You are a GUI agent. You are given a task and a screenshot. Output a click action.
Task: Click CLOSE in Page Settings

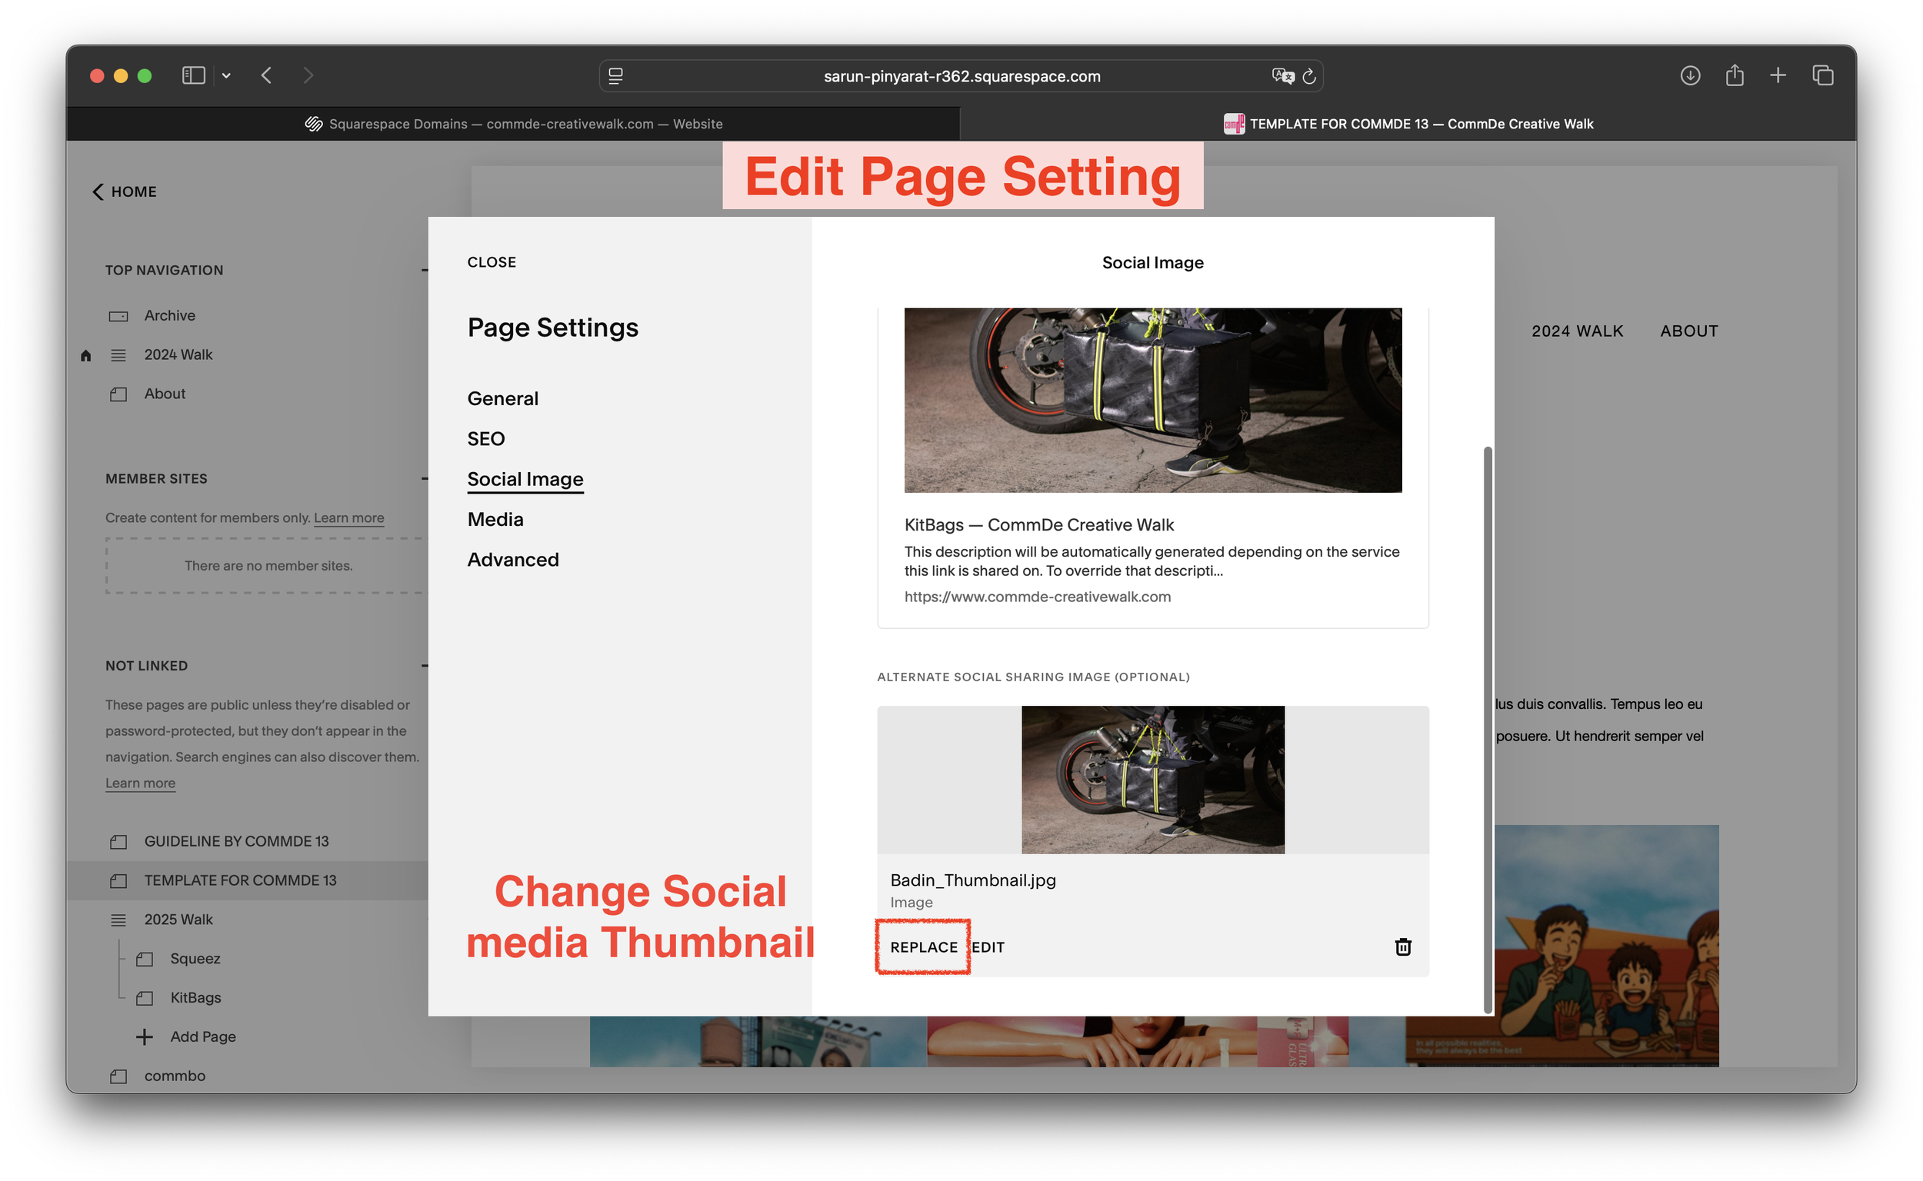click(492, 262)
